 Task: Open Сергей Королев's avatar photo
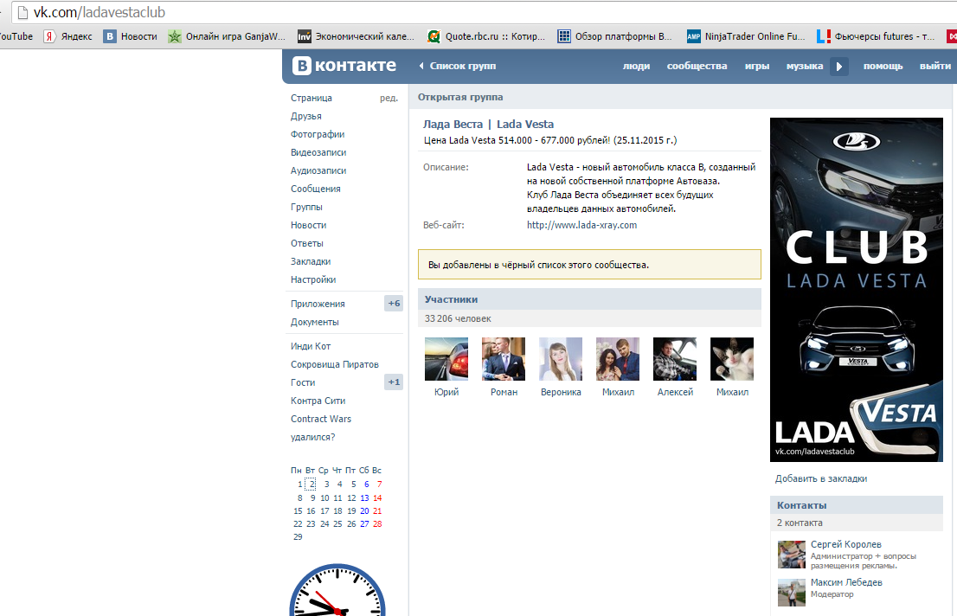(x=792, y=555)
